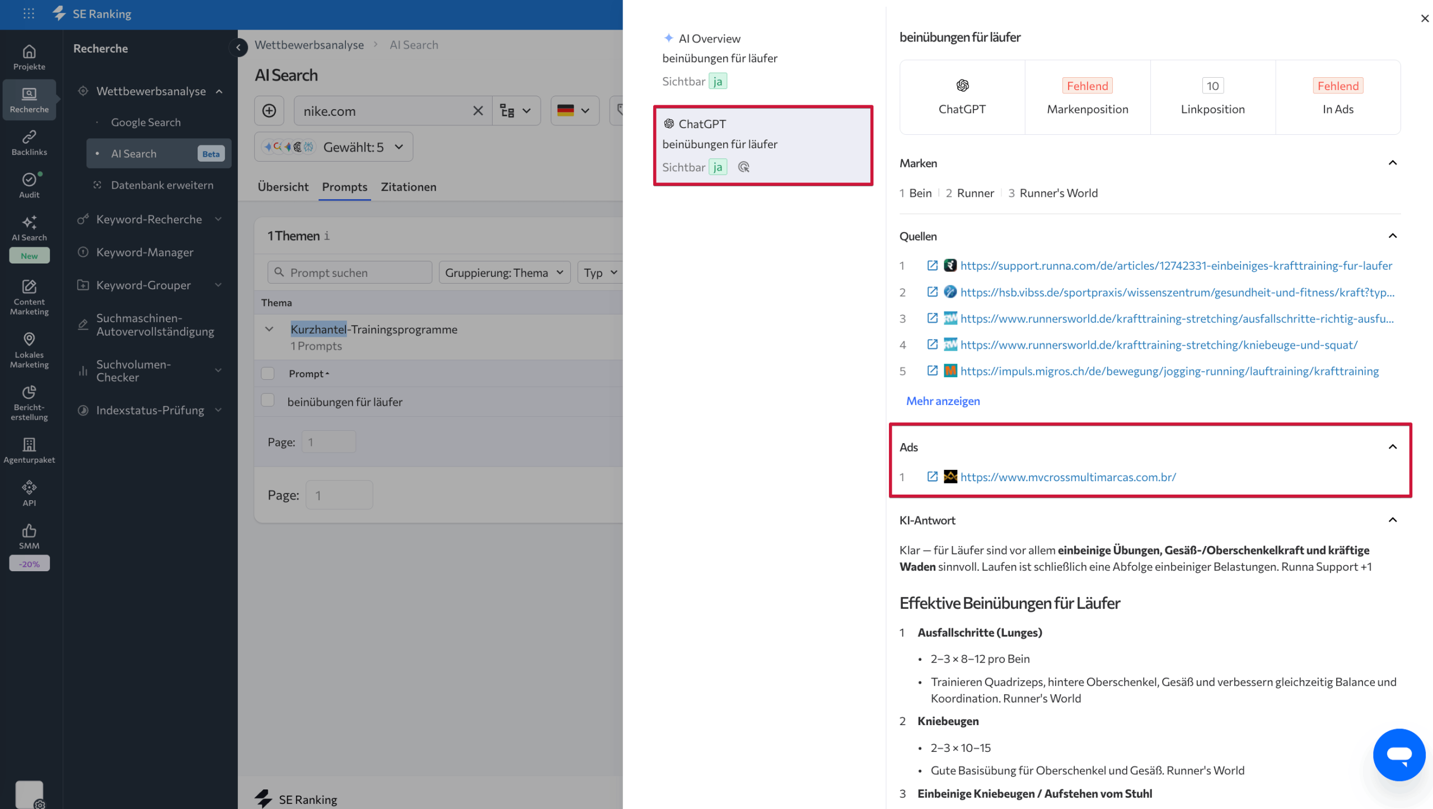Expand the Keyword-Grouper menu
This screenshot has width=1433, height=809.
pos(218,285)
